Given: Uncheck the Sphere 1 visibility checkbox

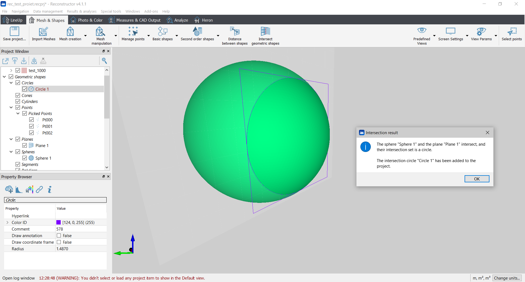Looking at the screenshot, I should [25, 158].
